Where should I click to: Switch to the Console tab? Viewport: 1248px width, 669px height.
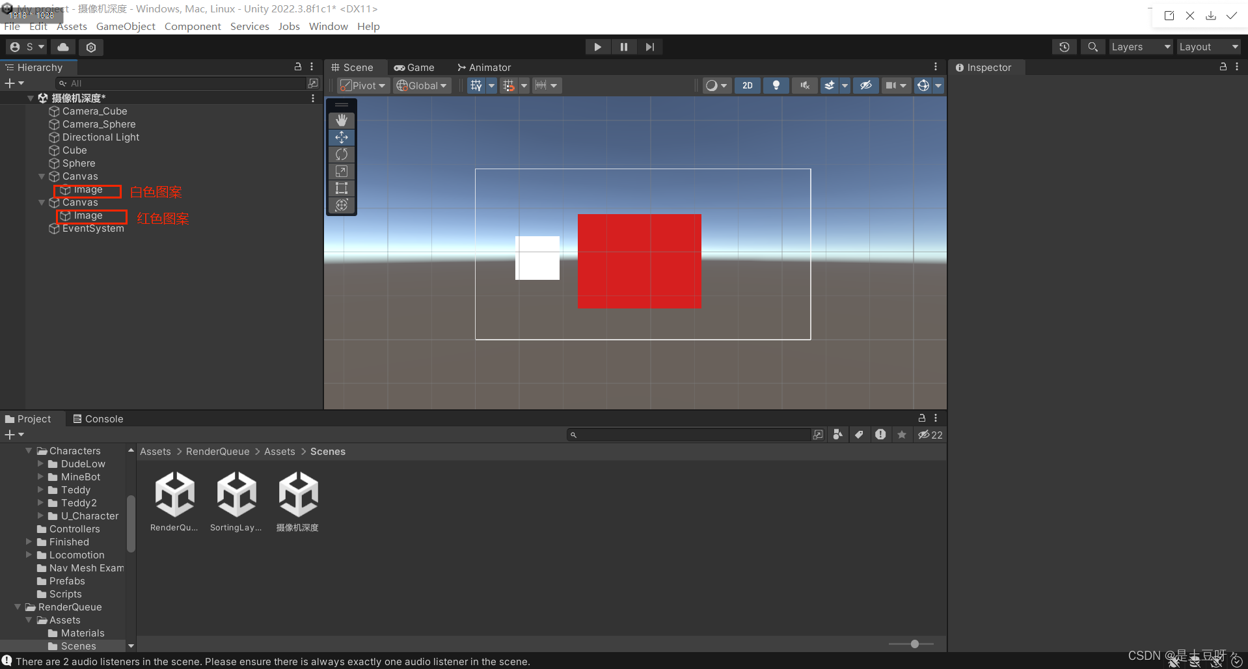pos(98,418)
